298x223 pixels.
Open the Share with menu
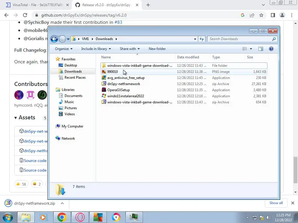[x=130, y=49]
